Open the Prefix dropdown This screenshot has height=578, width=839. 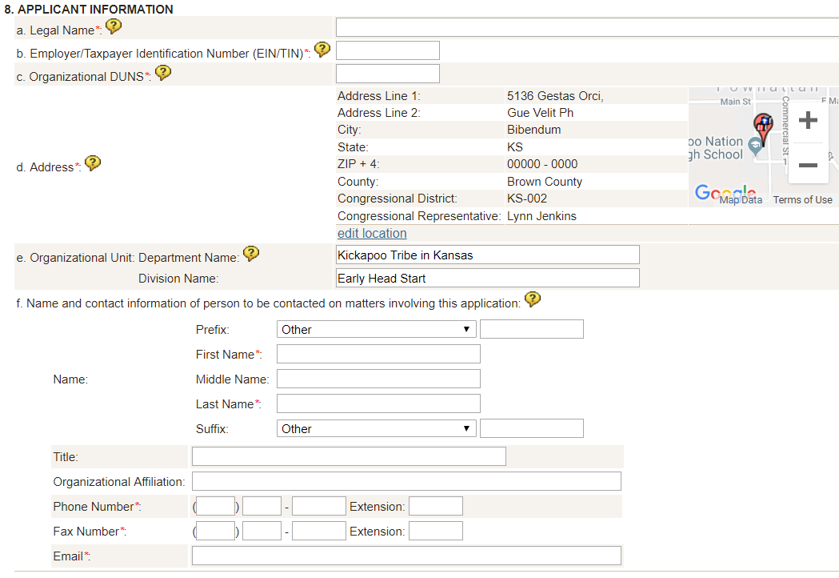coord(376,330)
